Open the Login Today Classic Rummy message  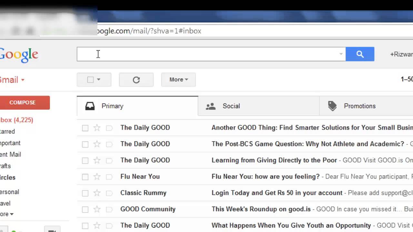tap(277, 193)
